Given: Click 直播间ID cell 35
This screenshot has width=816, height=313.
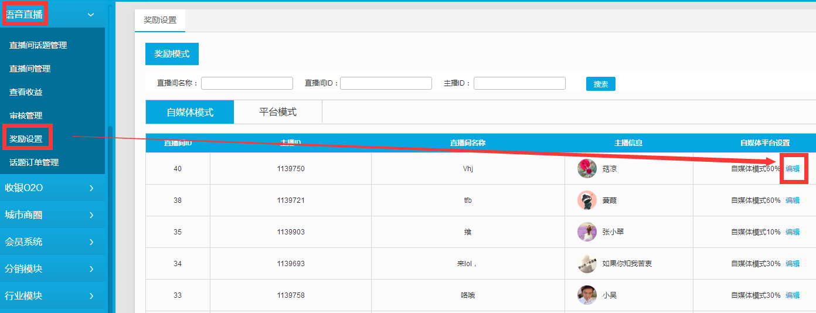Looking at the screenshot, I should [178, 232].
